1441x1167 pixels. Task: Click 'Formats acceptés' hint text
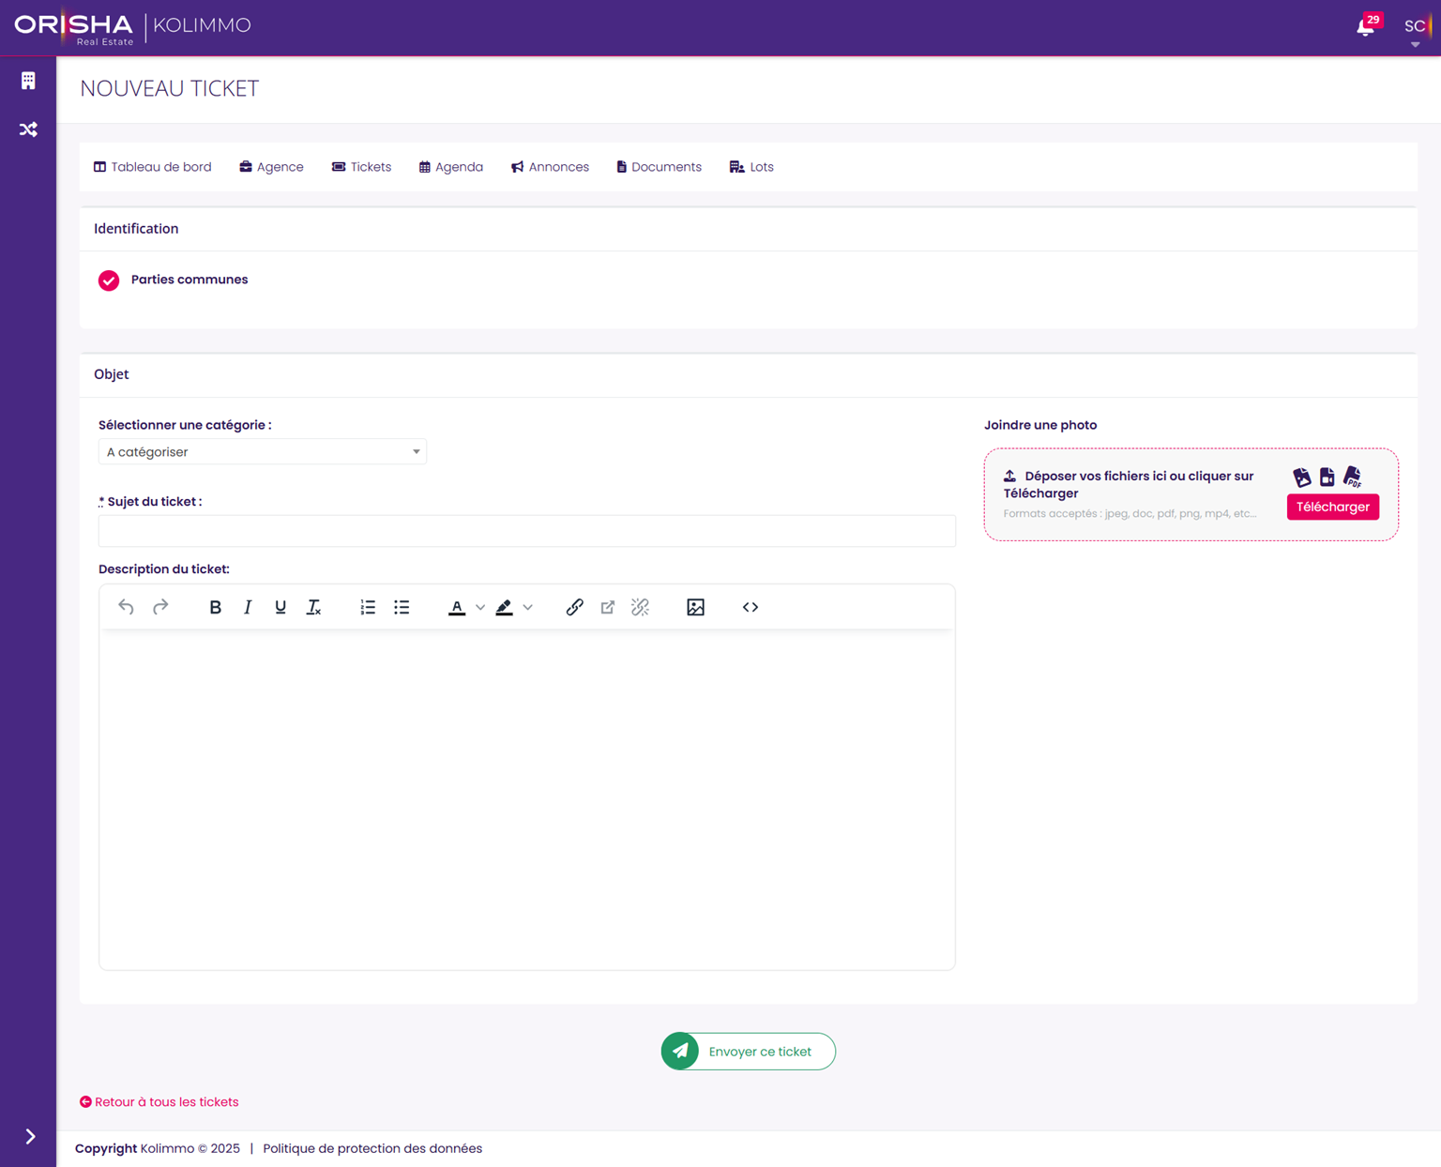coord(1130,514)
